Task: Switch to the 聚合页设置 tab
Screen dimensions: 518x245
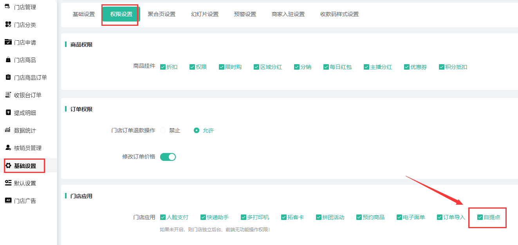Action: (161, 14)
